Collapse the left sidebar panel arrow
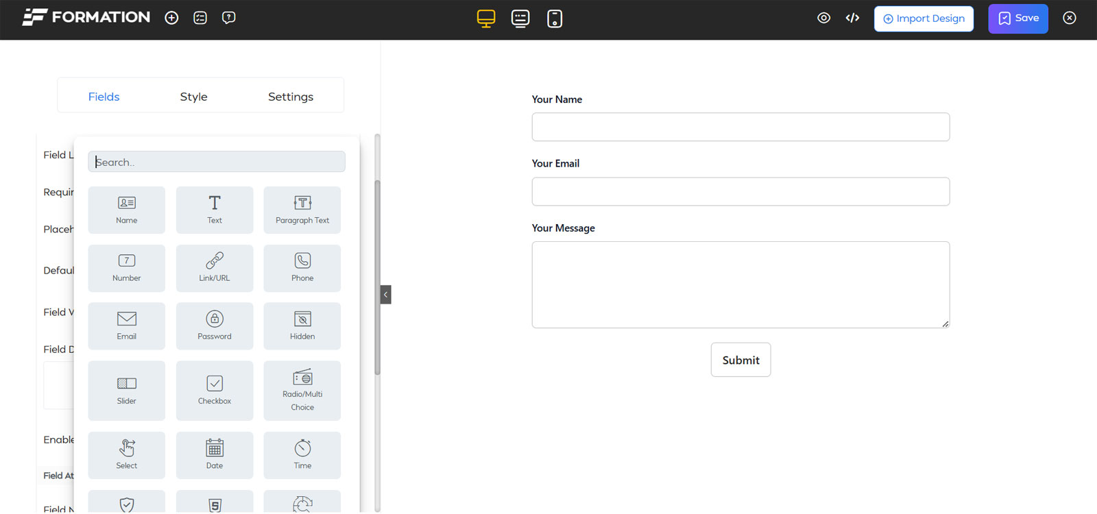The width and height of the screenshot is (1097, 514). pos(386,295)
